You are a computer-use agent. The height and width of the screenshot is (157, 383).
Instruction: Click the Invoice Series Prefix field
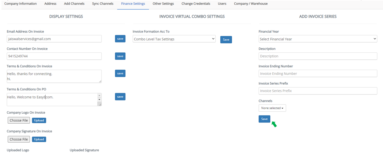click(318, 91)
